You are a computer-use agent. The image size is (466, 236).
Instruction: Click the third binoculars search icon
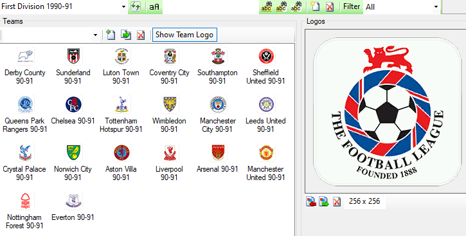(x=296, y=6)
